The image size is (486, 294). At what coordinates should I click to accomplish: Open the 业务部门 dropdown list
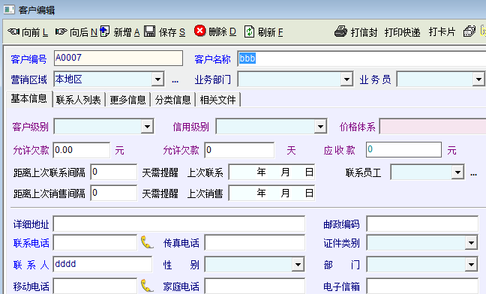(x=346, y=79)
